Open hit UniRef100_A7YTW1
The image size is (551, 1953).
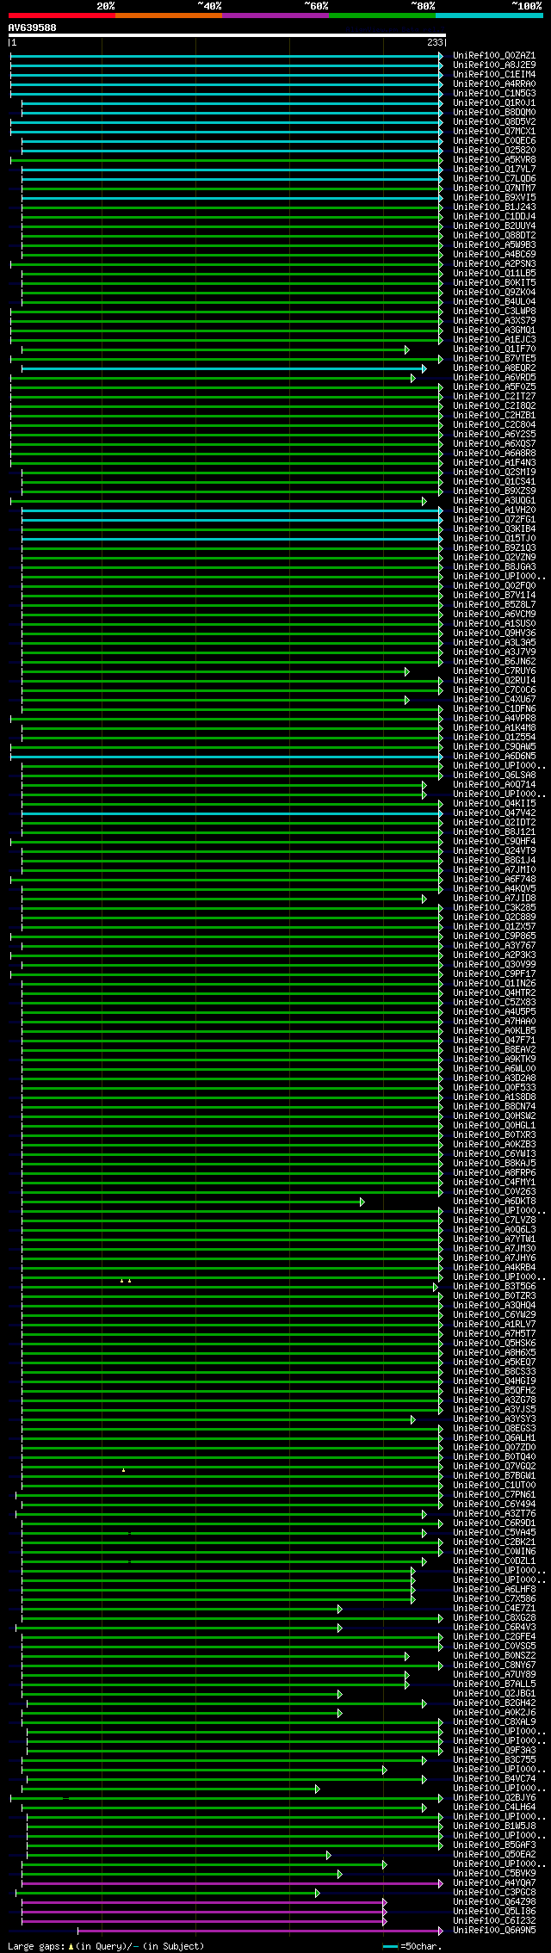point(494,1239)
